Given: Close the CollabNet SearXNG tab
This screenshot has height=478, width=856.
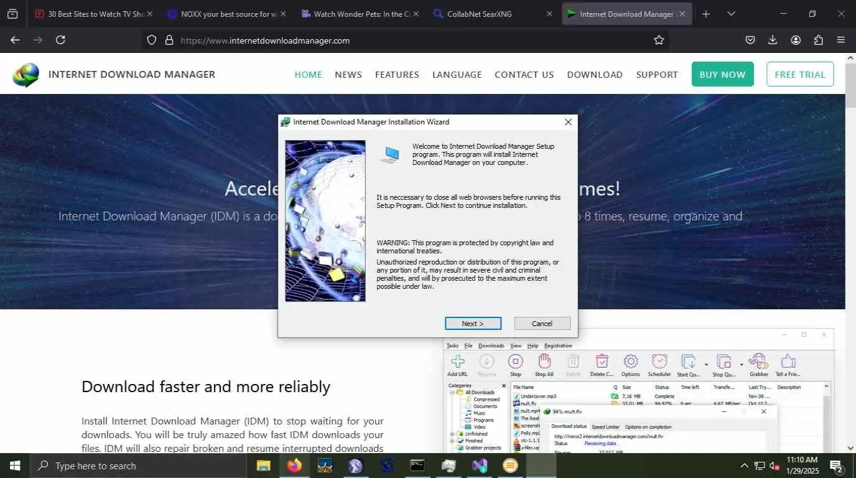Looking at the screenshot, I should tap(549, 14).
